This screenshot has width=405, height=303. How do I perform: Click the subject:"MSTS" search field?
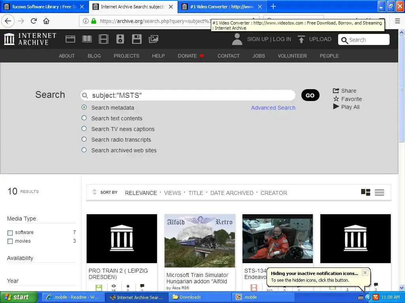pos(188,95)
